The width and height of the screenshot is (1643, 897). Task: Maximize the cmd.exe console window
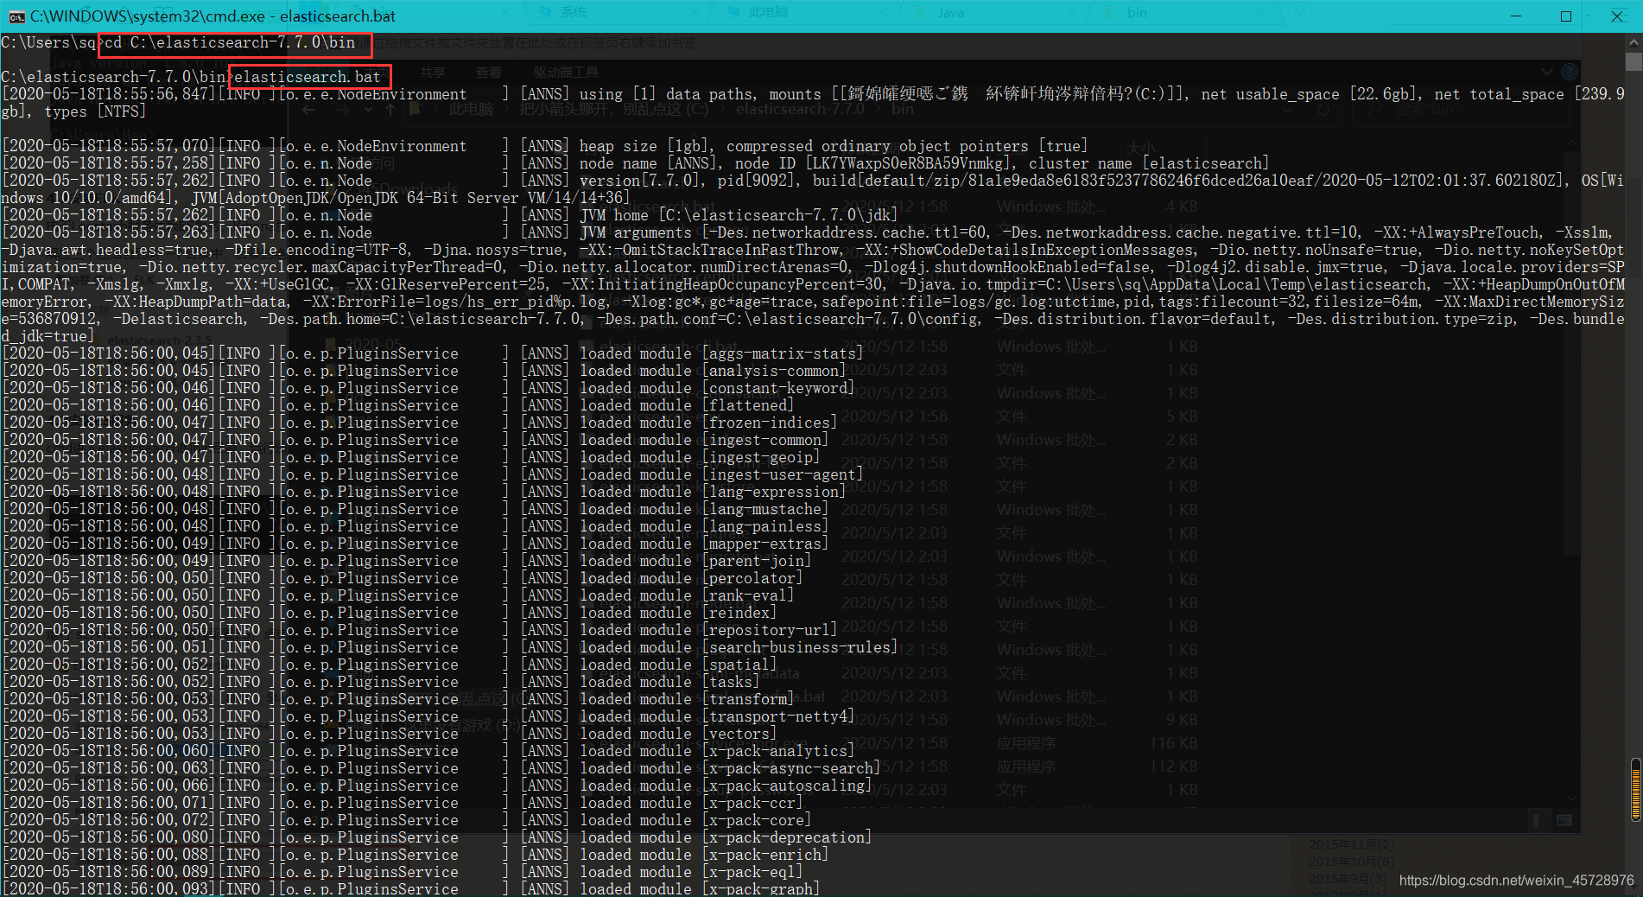(1565, 16)
